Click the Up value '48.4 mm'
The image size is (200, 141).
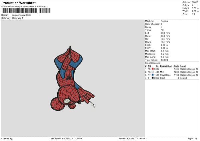[x=165, y=39]
